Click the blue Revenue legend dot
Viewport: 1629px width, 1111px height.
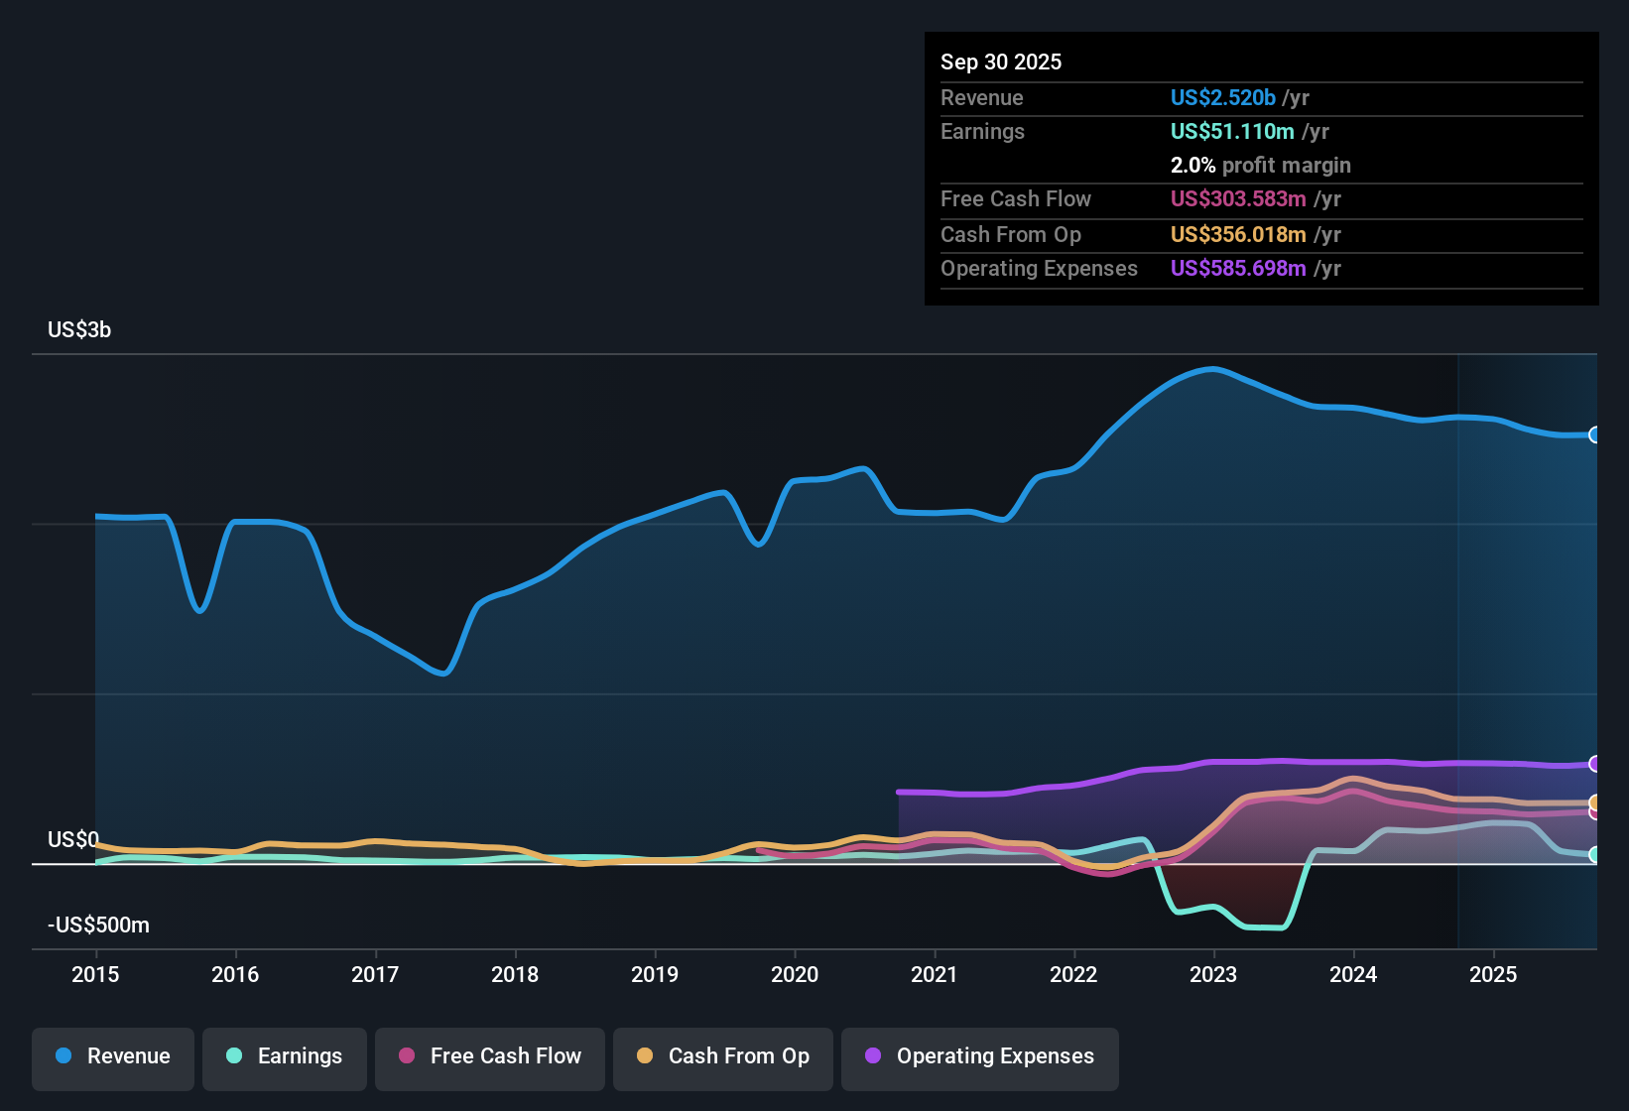point(63,1056)
